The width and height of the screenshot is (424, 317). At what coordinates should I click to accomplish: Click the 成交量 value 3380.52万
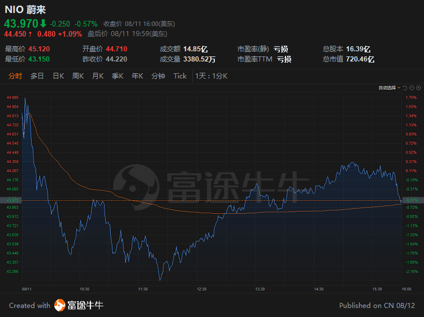tap(200, 59)
